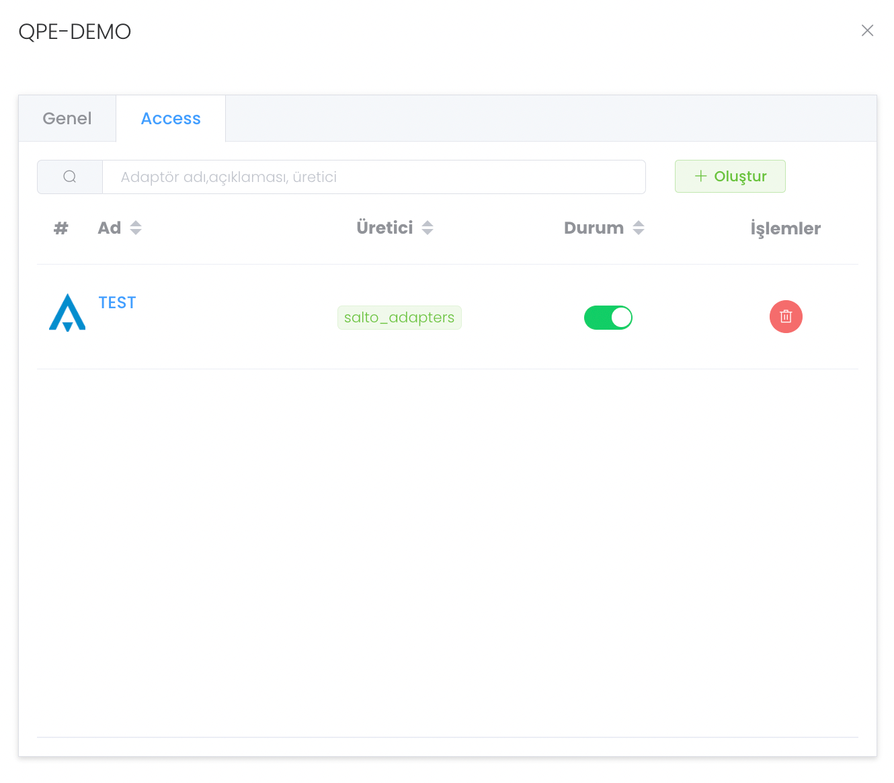Sort Üretici column descending with down caret
Viewport: 894px width, 783px height.
click(x=428, y=232)
